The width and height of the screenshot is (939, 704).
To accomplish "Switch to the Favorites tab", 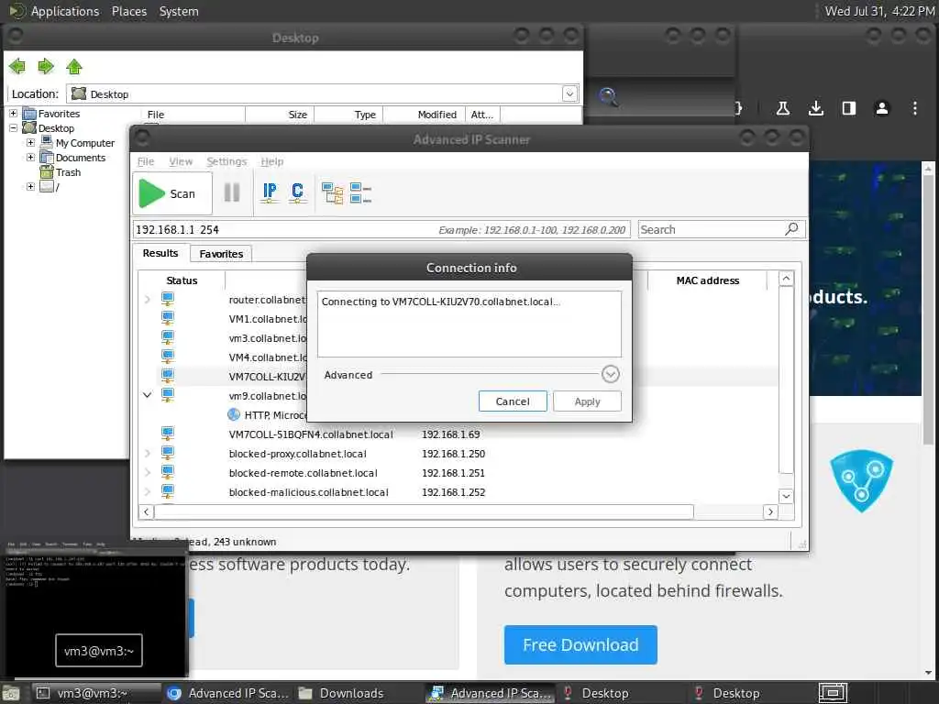I will click(221, 254).
